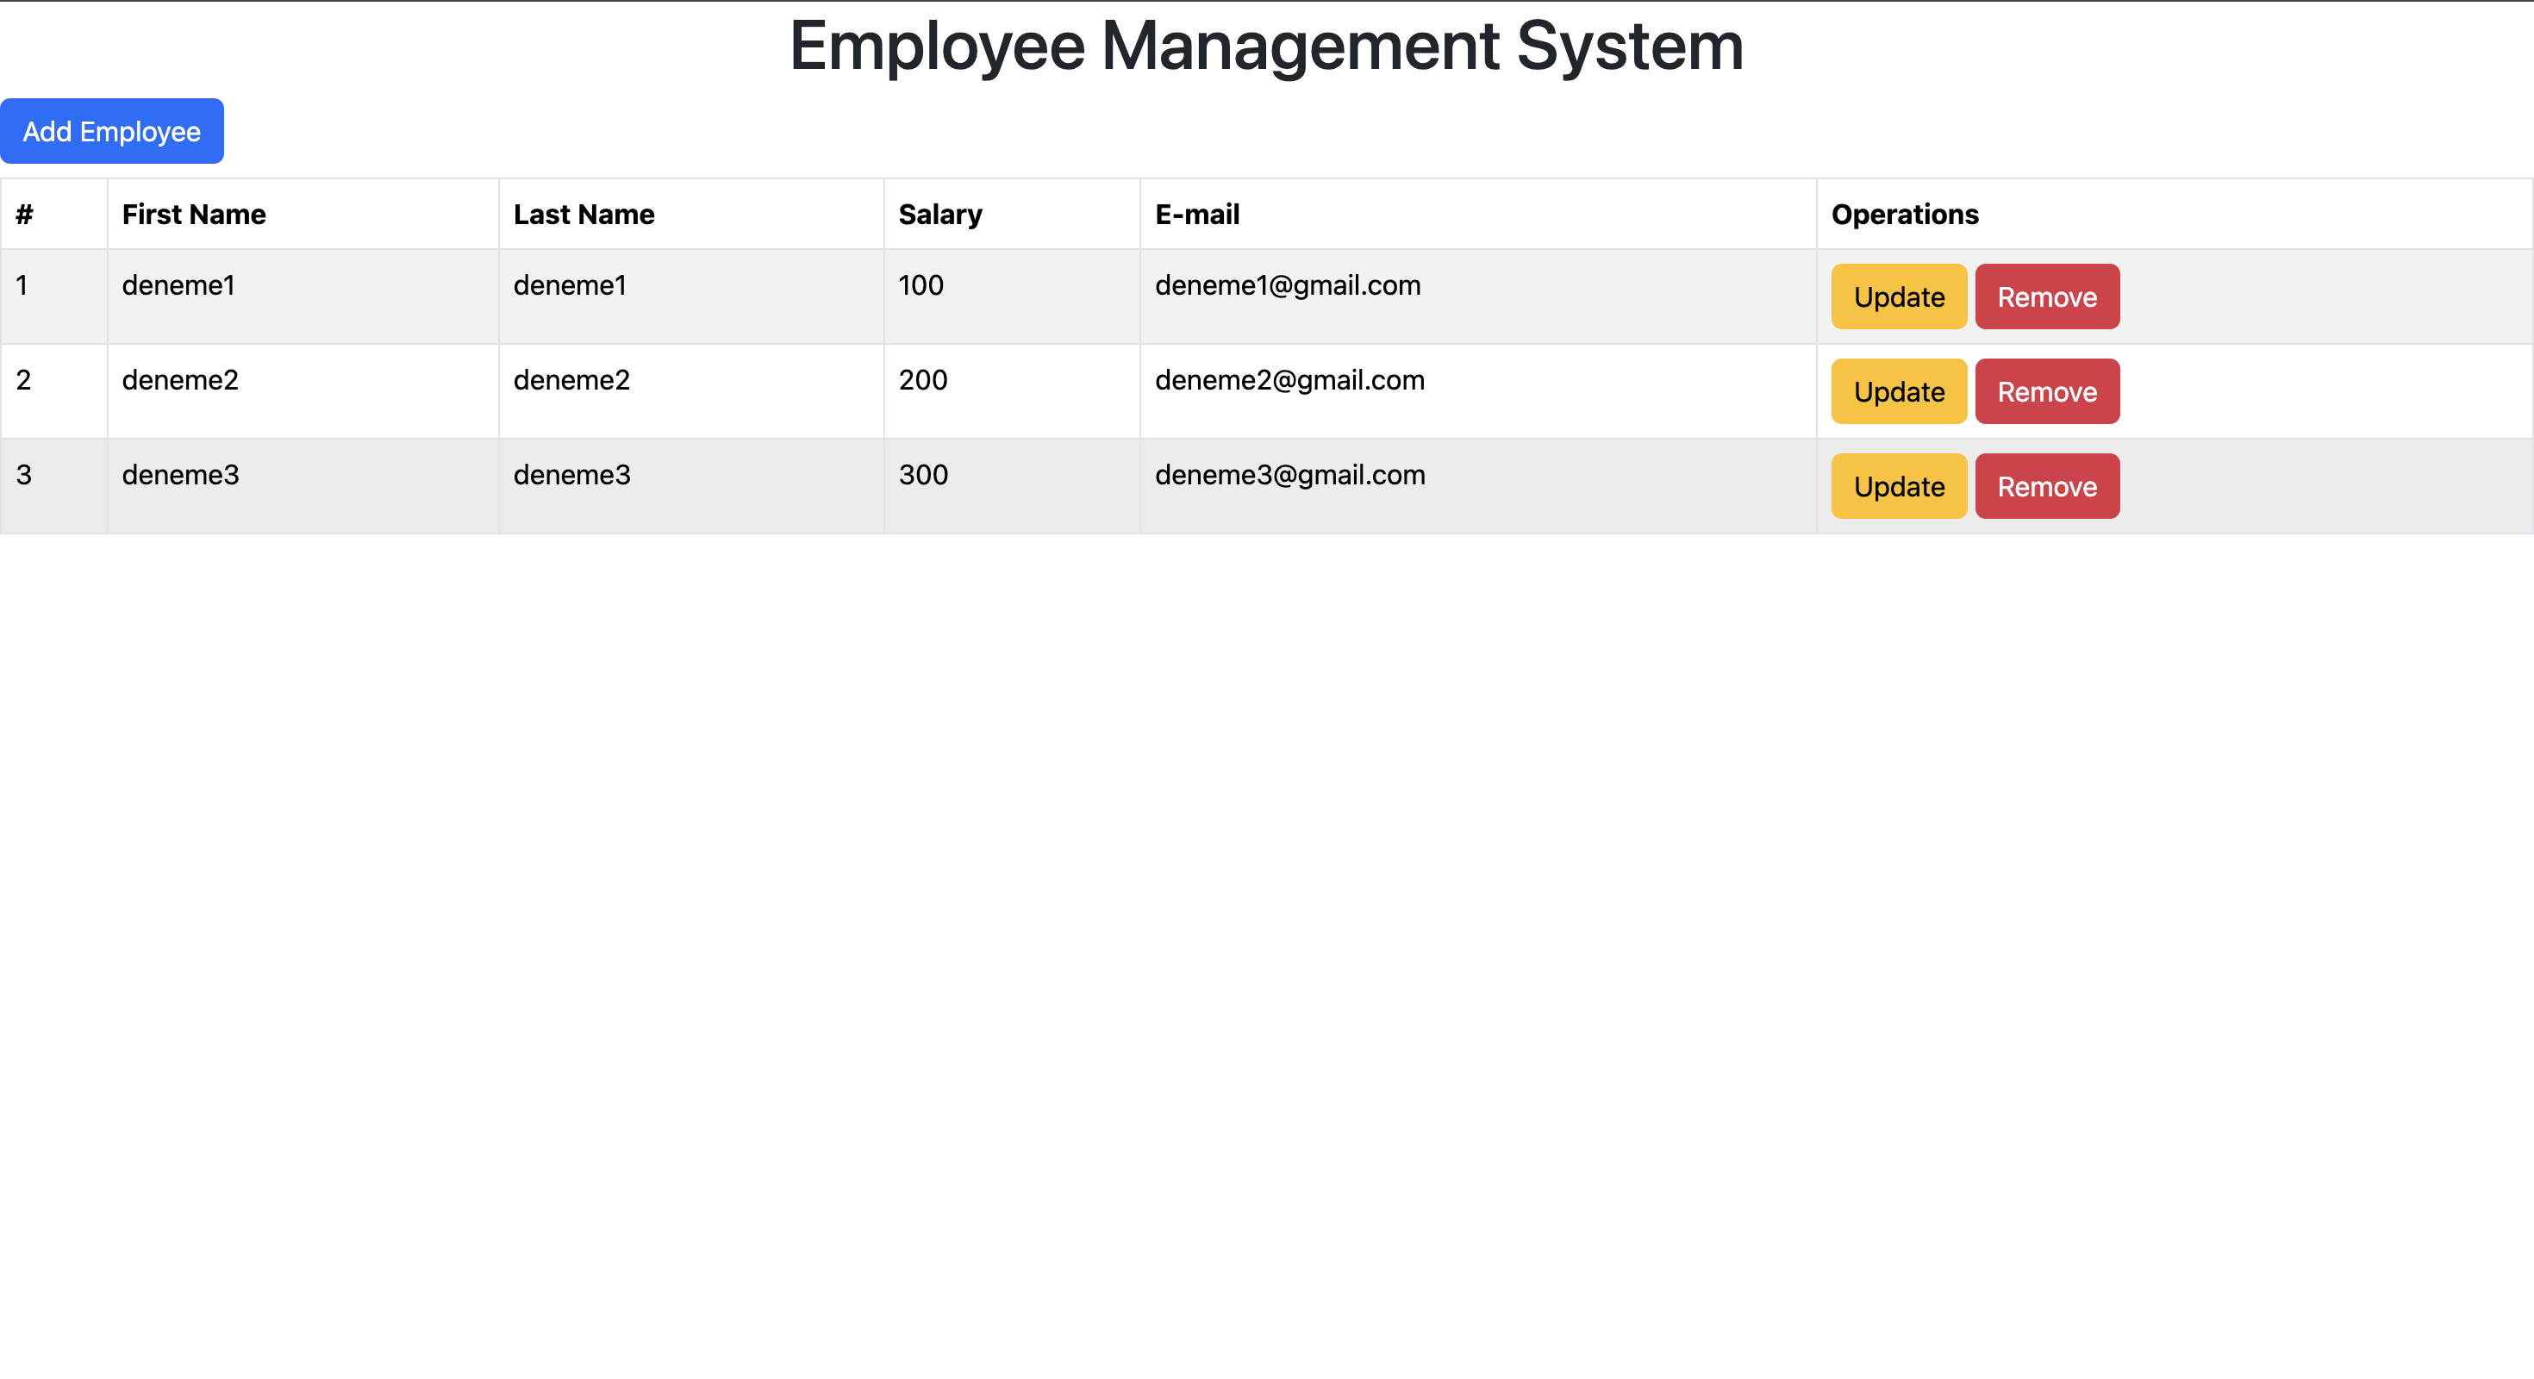The width and height of the screenshot is (2534, 1379).
Task: Click the salary value 300
Action: coord(923,475)
